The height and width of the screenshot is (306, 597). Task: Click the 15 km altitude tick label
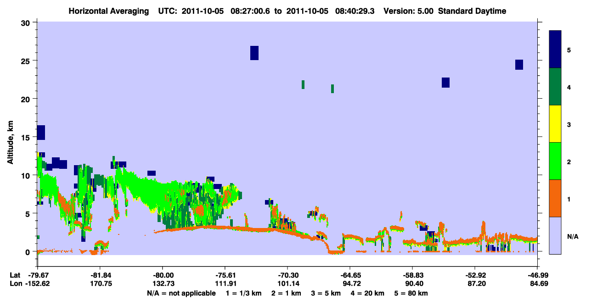tap(26, 137)
